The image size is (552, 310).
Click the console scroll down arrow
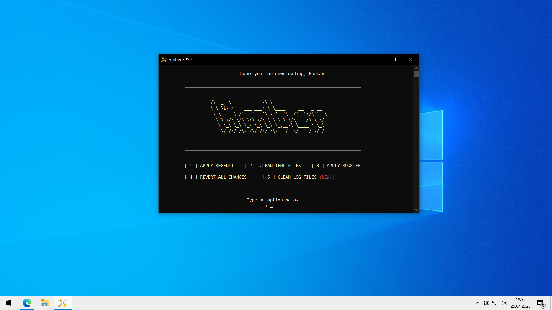point(416,210)
